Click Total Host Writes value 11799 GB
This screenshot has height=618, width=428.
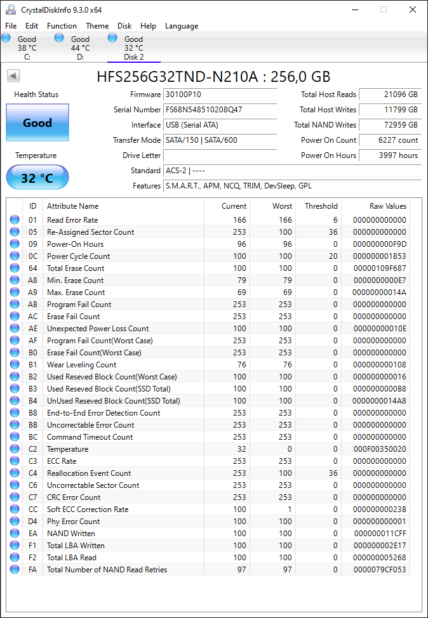tap(390, 110)
